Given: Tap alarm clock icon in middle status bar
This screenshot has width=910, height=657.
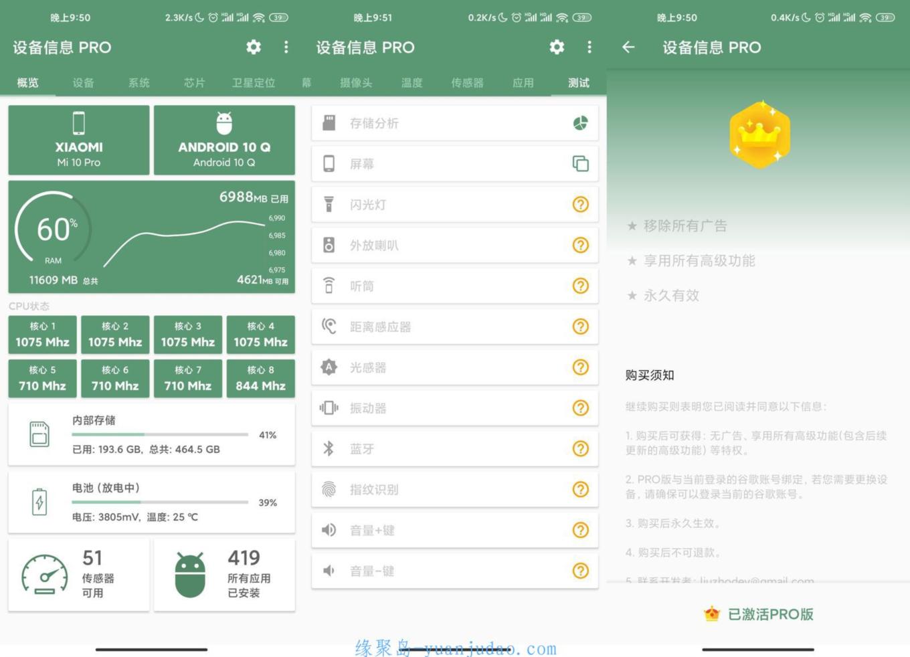Looking at the screenshot, I should pos(517,18).
